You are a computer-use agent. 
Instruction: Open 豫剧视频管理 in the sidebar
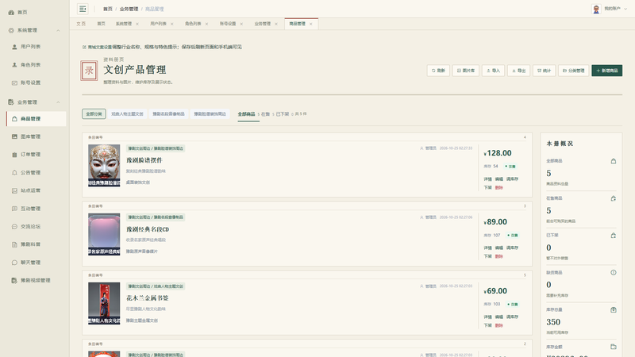pos(35,280)
